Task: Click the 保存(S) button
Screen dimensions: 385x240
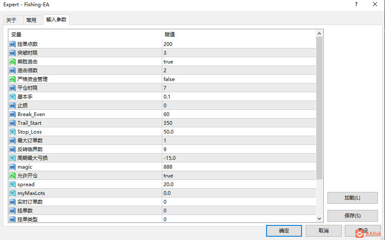Action: pos(352,216)
